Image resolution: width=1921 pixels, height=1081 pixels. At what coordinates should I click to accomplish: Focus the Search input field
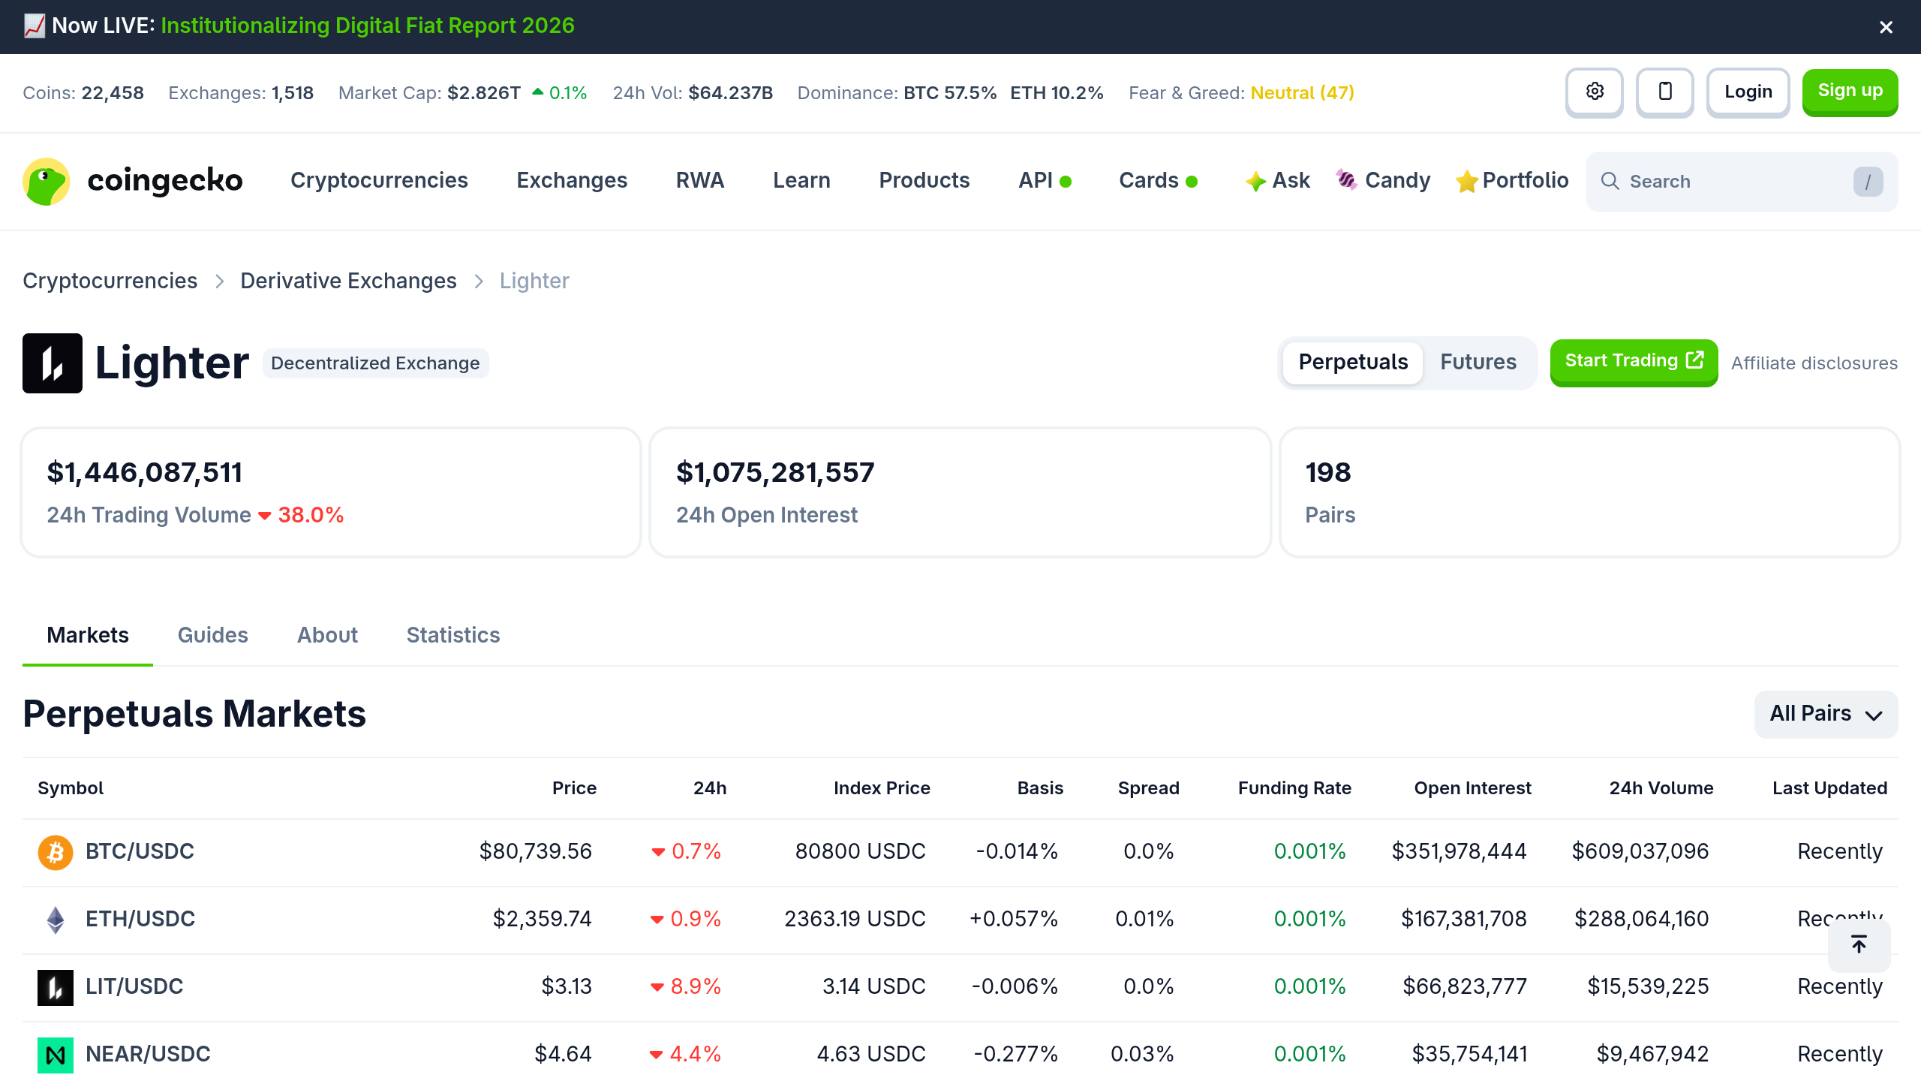coord(1742,182)
